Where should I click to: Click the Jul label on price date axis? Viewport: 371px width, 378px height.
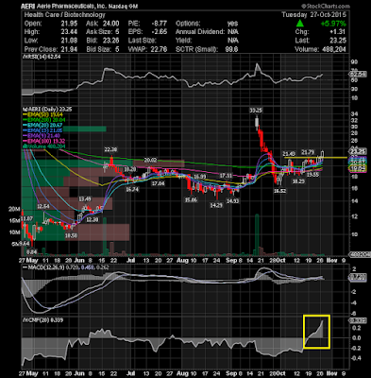131,261
